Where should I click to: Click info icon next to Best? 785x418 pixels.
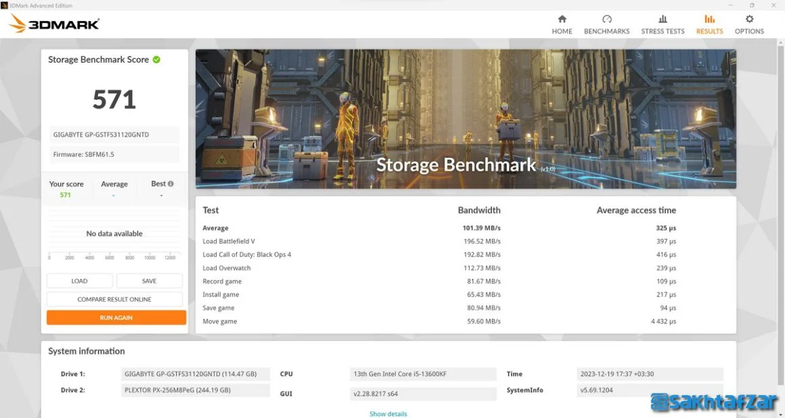pyautogui.click(x=171, y=184)
